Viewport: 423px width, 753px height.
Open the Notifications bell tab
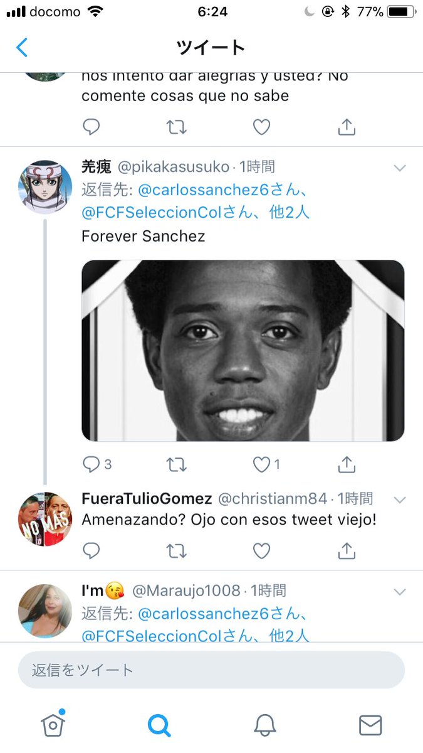265,725
